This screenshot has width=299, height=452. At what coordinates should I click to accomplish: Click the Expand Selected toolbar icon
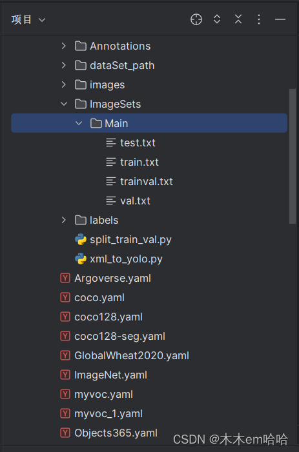[217, 19]
